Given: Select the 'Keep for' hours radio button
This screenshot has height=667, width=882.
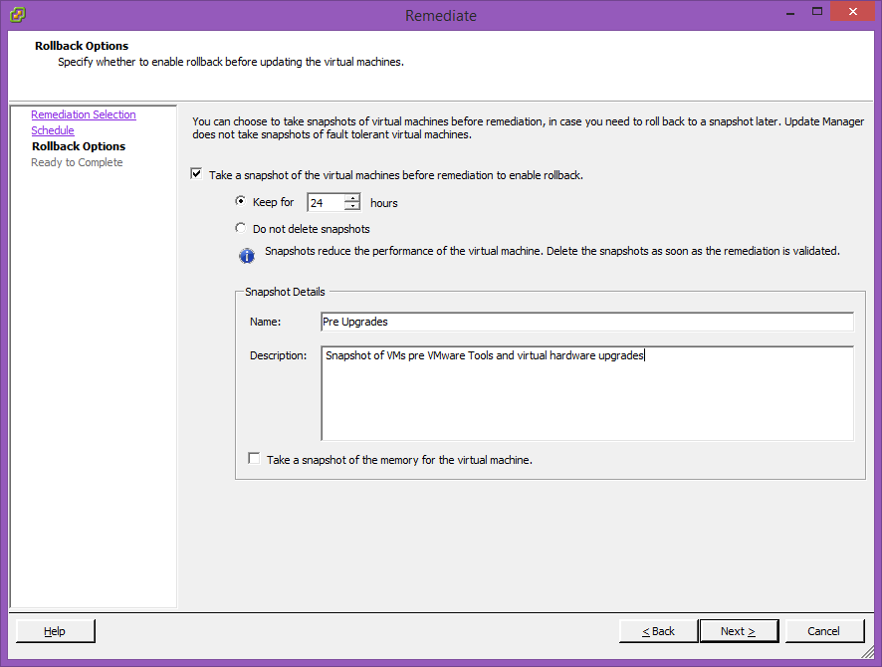Looking at the screenshot, I should (240, 202).
